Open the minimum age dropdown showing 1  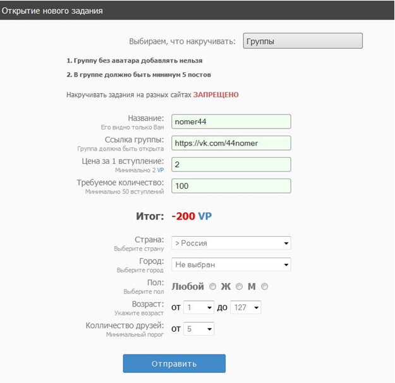pos(198,307)
